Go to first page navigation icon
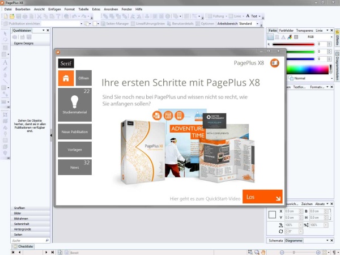The width and height of the screenshot is (340, 255). coord(13,252)
